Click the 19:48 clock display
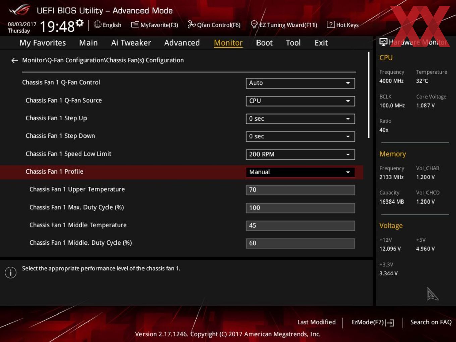Screen dimensions: 456x342 coord(57,26)
